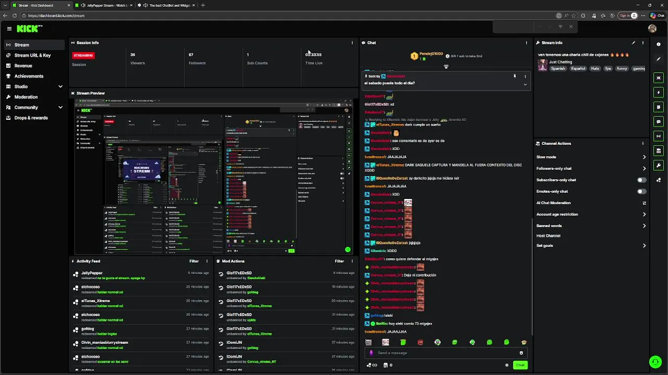Open Session Info panel options menu
The height and width of the screenshot is (375, 668).
pos(352,43)
